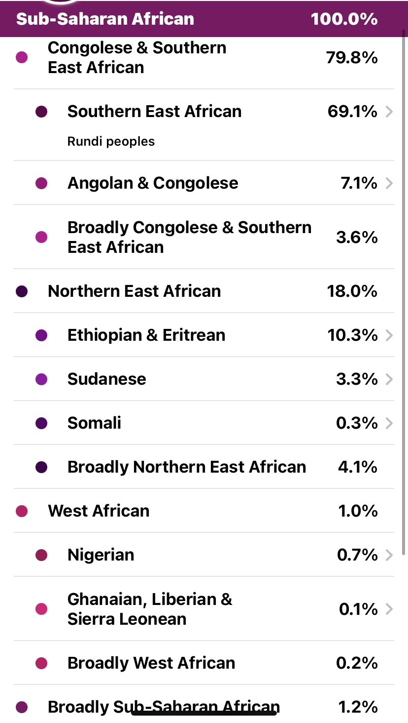Select the Sub-Saharan African header bar
Image resolution: width=408 pixels, height=723 pixels.
click(x=204, y=19)
